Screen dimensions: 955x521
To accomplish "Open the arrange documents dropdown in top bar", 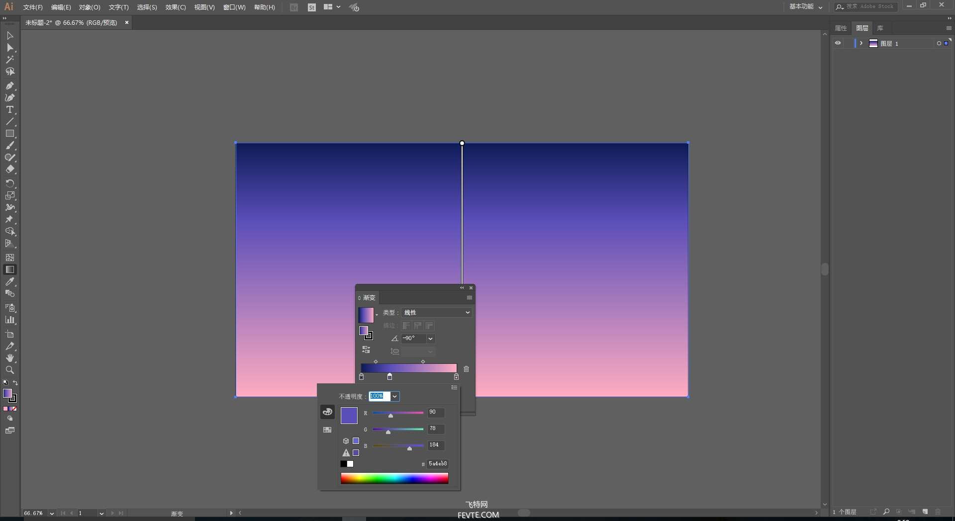I will [332, 7].
